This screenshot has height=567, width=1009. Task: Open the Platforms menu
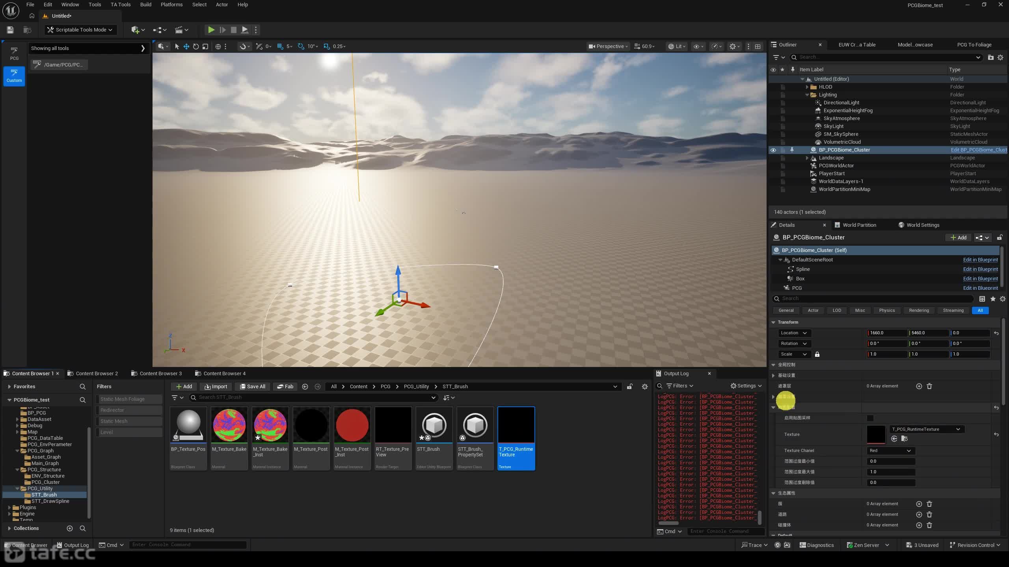point(171,5)
